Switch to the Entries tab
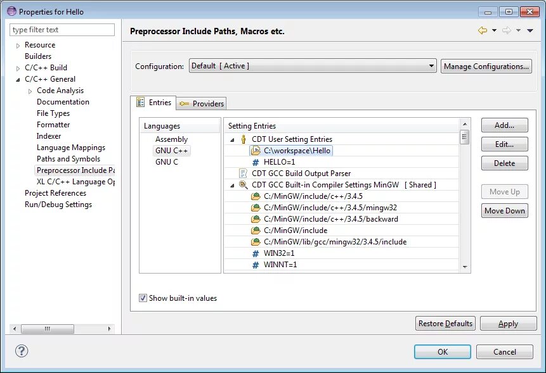Viewport: 546px width, 373px height. (153, 103)
